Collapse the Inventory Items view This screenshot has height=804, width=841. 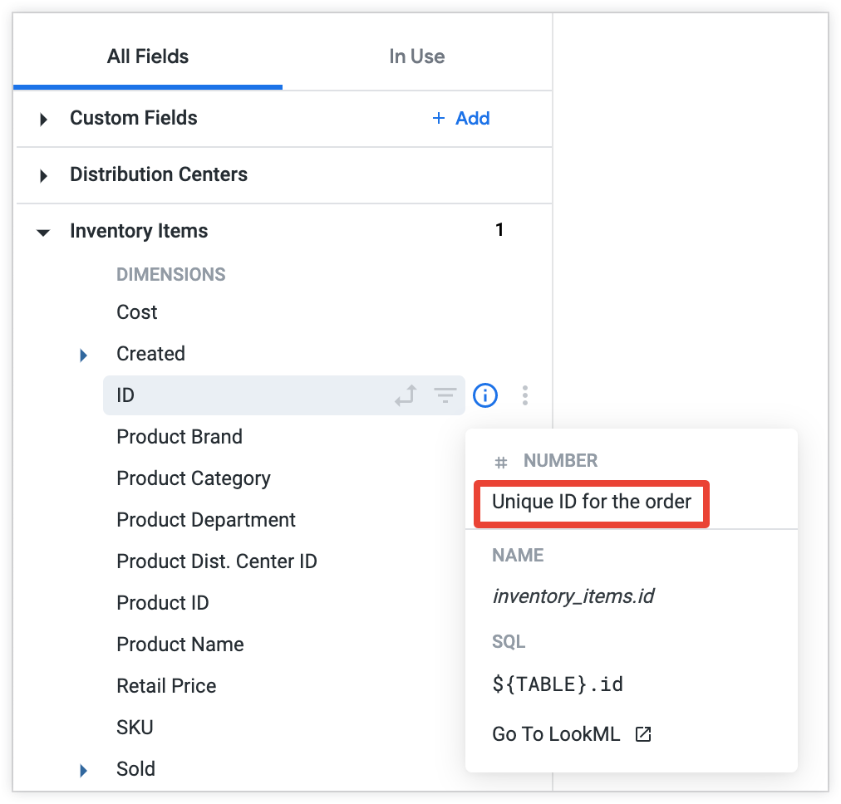tap(44, 233)
